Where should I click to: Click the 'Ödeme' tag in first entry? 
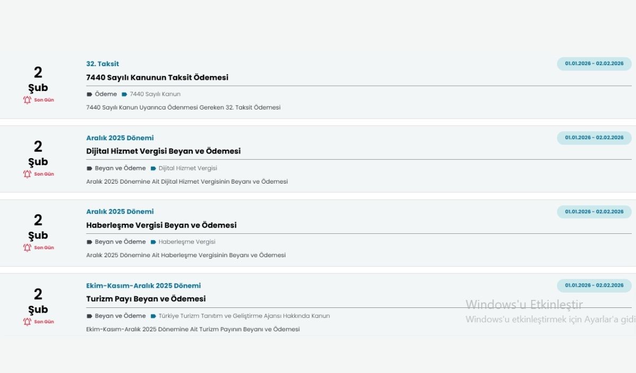105,94
